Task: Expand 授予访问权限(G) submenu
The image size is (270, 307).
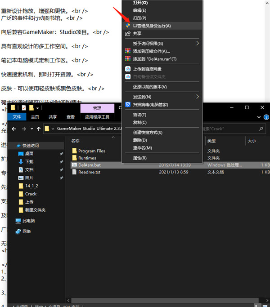Action: (162, 44)
